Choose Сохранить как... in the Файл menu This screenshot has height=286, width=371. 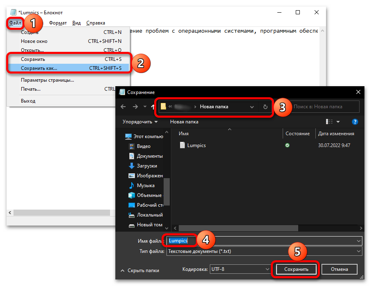39,68
